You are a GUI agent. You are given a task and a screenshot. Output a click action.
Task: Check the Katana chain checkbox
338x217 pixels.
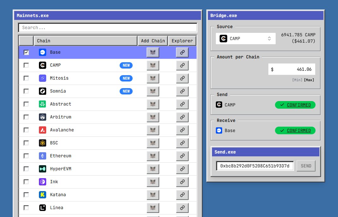click(26, 195)
